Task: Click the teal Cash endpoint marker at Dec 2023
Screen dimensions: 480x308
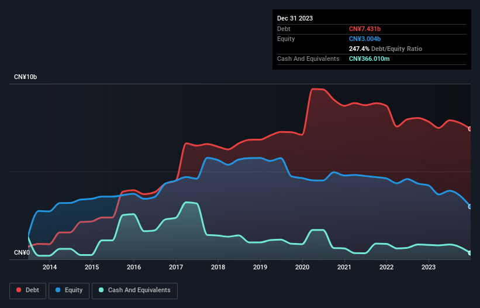Action: [470, 253]
